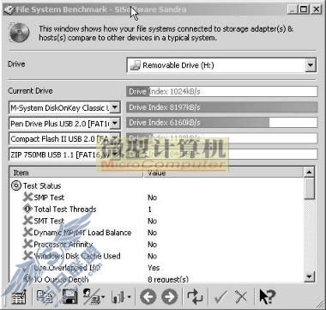This screenshot has width=326, height=310.
Task: Click the cancel X icon
Action: [x=241, y=297]
